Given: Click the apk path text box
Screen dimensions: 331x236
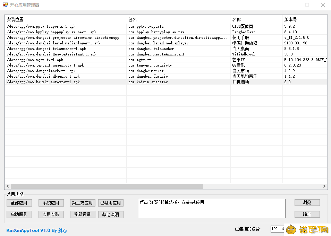Looking at the screenshot, I should (x=212, y=209).
